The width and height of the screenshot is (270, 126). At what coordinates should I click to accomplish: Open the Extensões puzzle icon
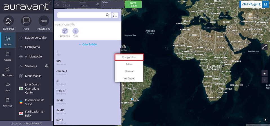pyautogui.click(x=8, y=21)
